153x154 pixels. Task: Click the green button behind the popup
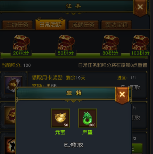[x=137, y=148]
